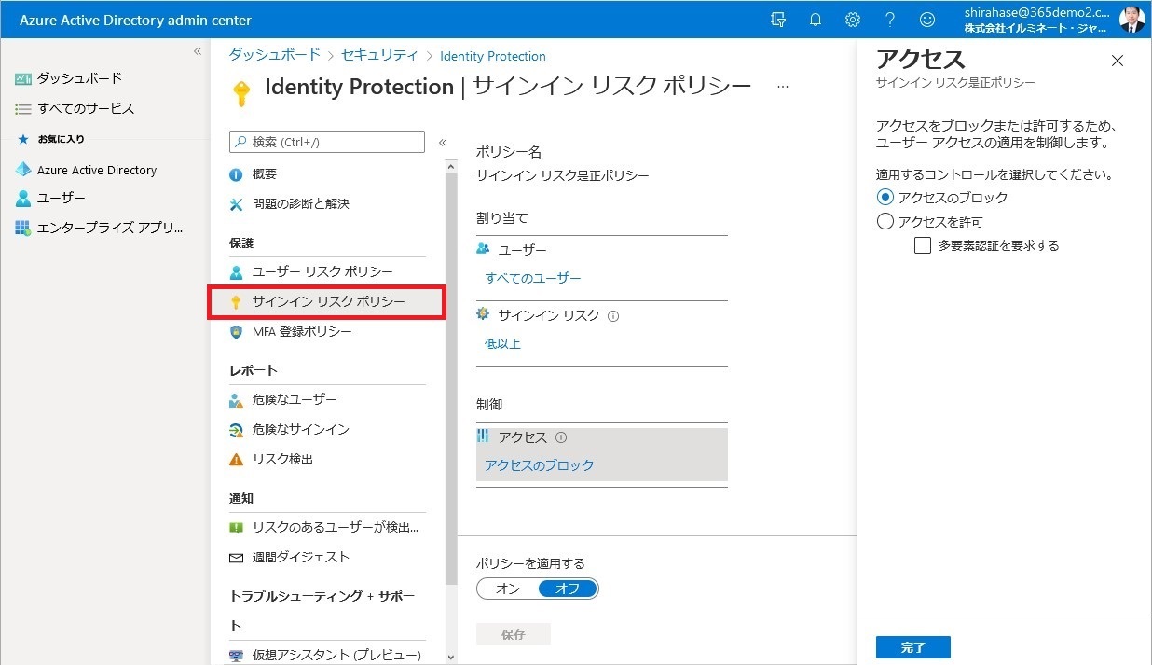Open the リスク検出 report
The height and width of the screenshot is (665, 1152).
[283, 460]
